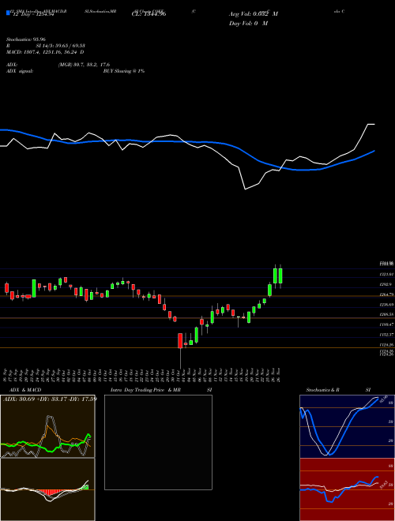Click the 'Stochastics: 93.96' value line
The width and height of the screenshot is (395, 521).
(x=25, y=39)
